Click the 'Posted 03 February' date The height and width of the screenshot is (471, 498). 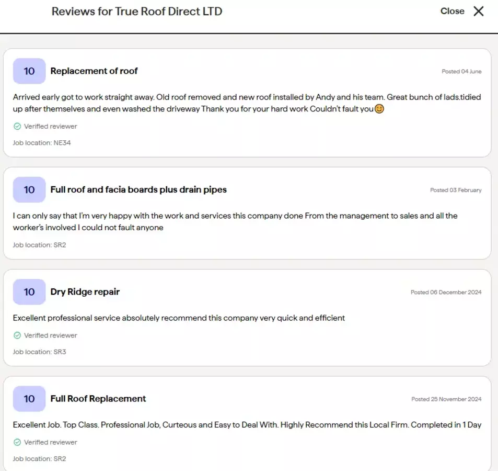[x=456, y=190]
